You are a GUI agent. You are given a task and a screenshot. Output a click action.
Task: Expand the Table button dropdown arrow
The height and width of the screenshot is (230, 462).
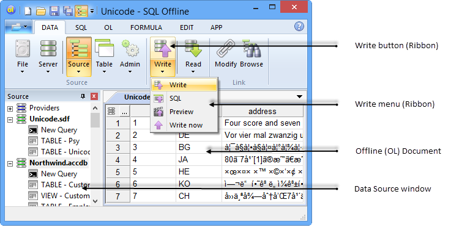(x=104, y=71)
